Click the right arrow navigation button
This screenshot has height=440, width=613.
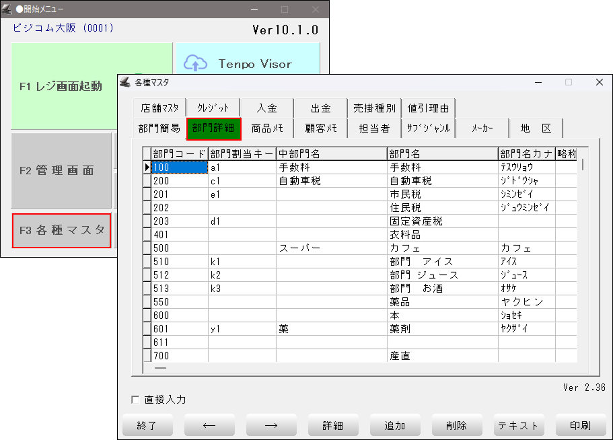click(x=271, y=425)
